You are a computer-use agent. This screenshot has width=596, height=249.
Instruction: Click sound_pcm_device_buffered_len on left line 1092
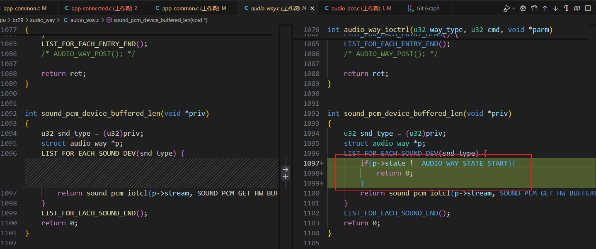[x=101, y=113]
